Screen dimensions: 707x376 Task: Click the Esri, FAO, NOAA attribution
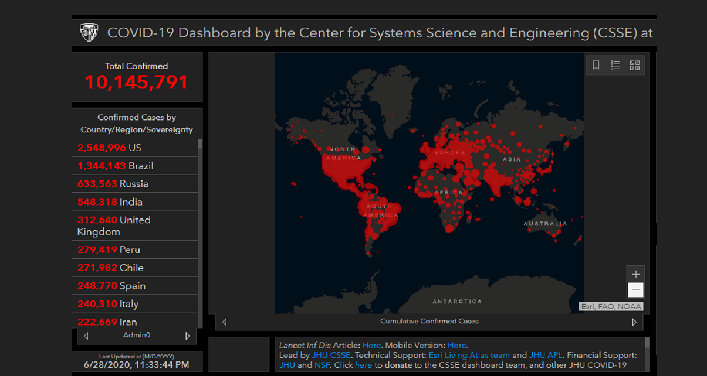[611, 306]
